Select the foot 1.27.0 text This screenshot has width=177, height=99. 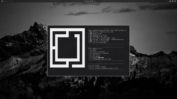[x=96, y=55]
